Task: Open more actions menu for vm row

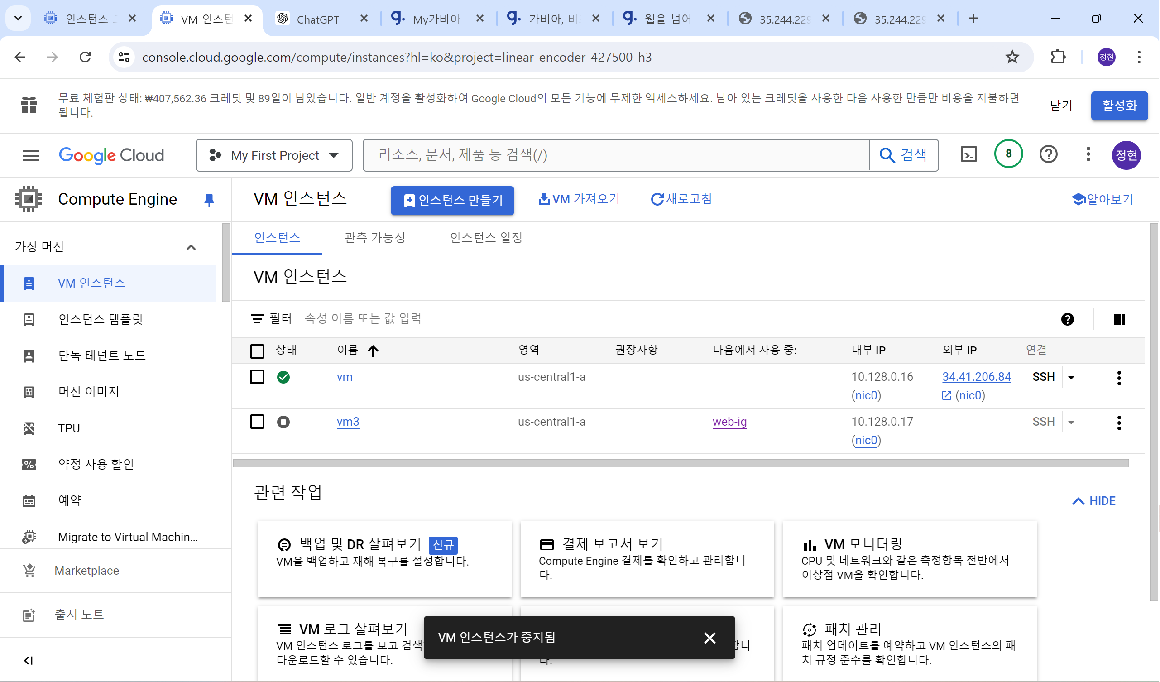Action: [x=1118, y=378]
